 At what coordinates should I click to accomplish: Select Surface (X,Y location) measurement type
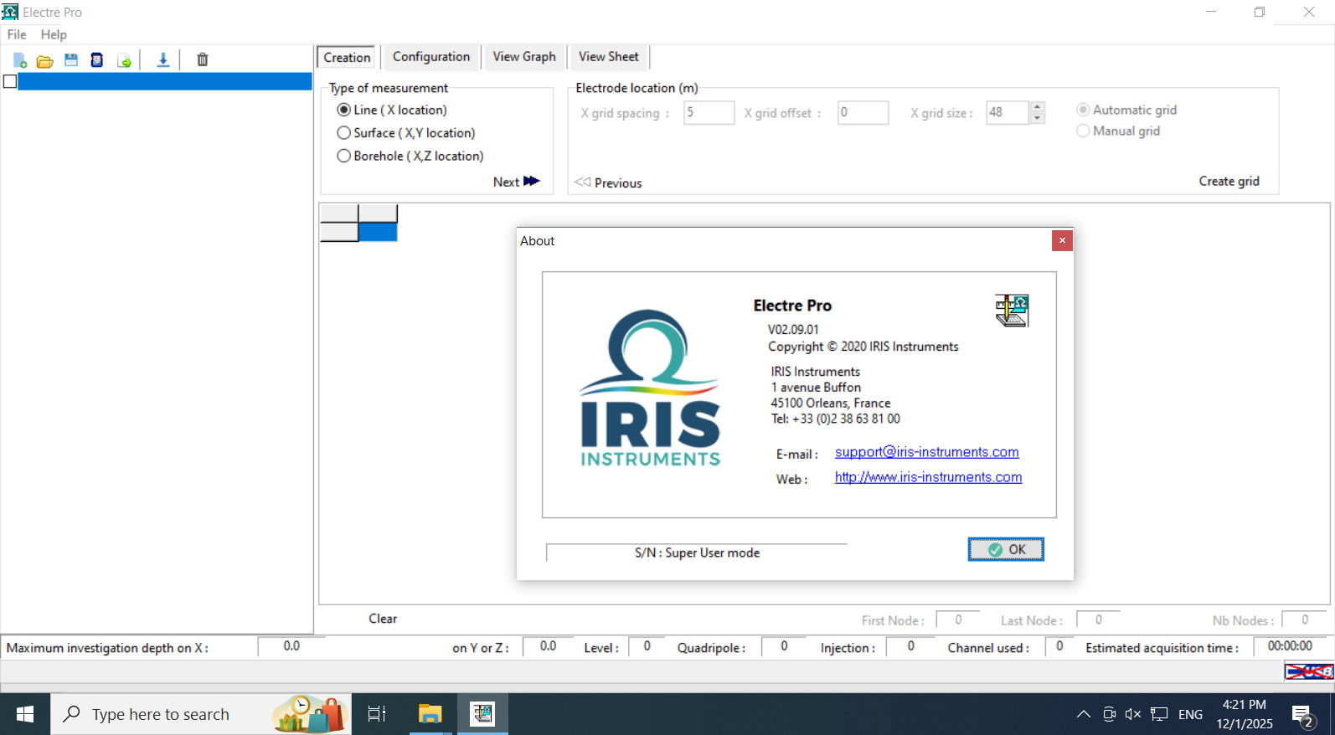pos(406,133)
